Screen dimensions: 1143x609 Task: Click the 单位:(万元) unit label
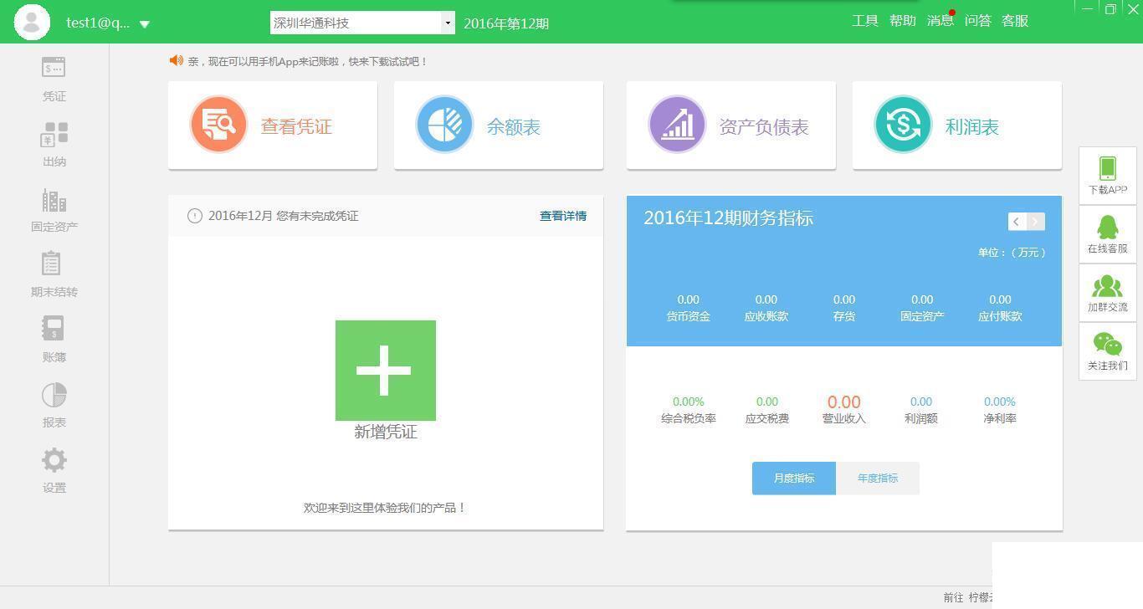coord(1012,252)
